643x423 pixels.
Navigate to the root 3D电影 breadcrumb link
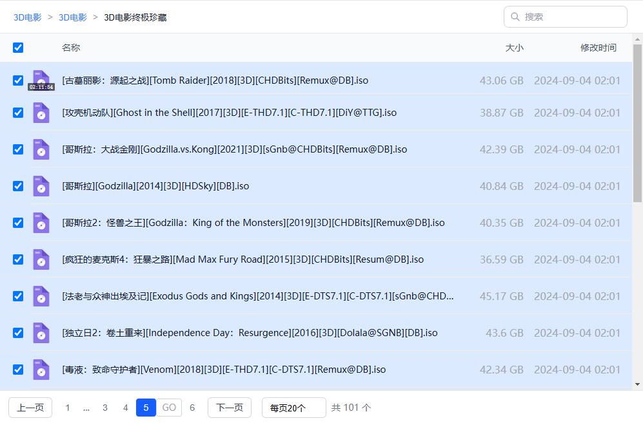[27, 17]
